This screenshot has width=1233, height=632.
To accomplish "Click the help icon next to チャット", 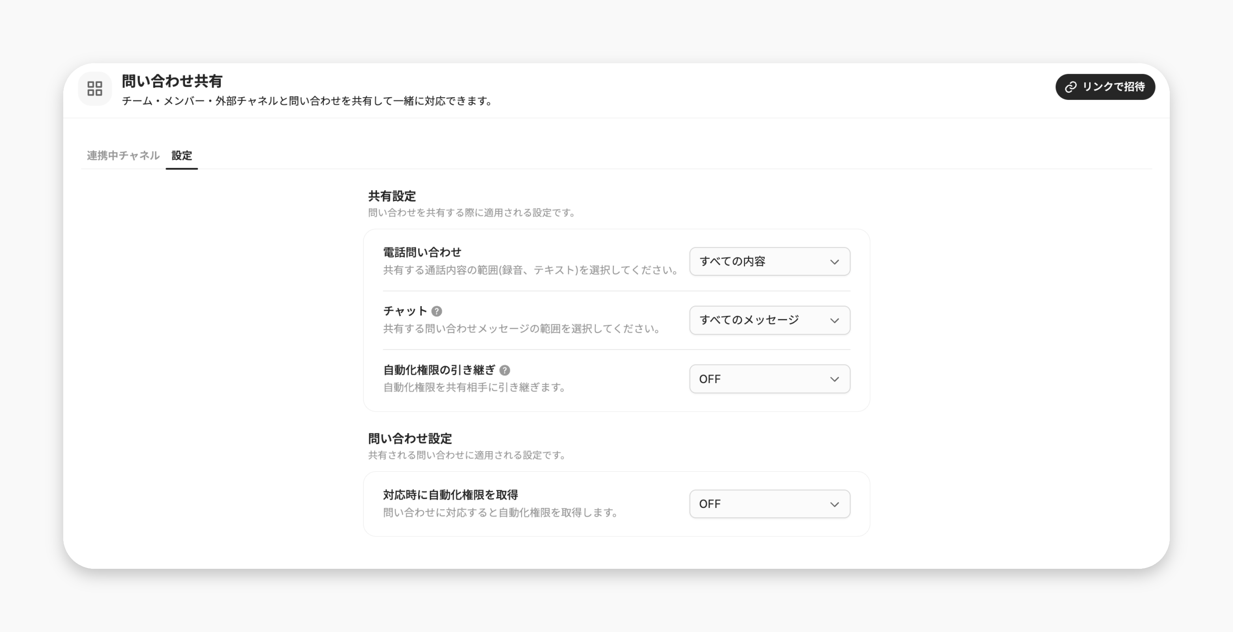I will click(437, 311).
